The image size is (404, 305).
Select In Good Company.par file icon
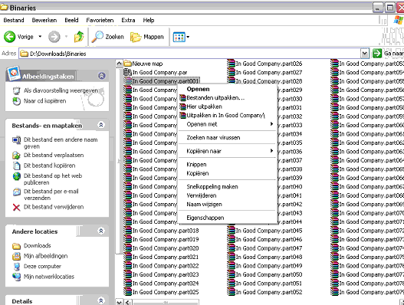(x=127, y=72)
